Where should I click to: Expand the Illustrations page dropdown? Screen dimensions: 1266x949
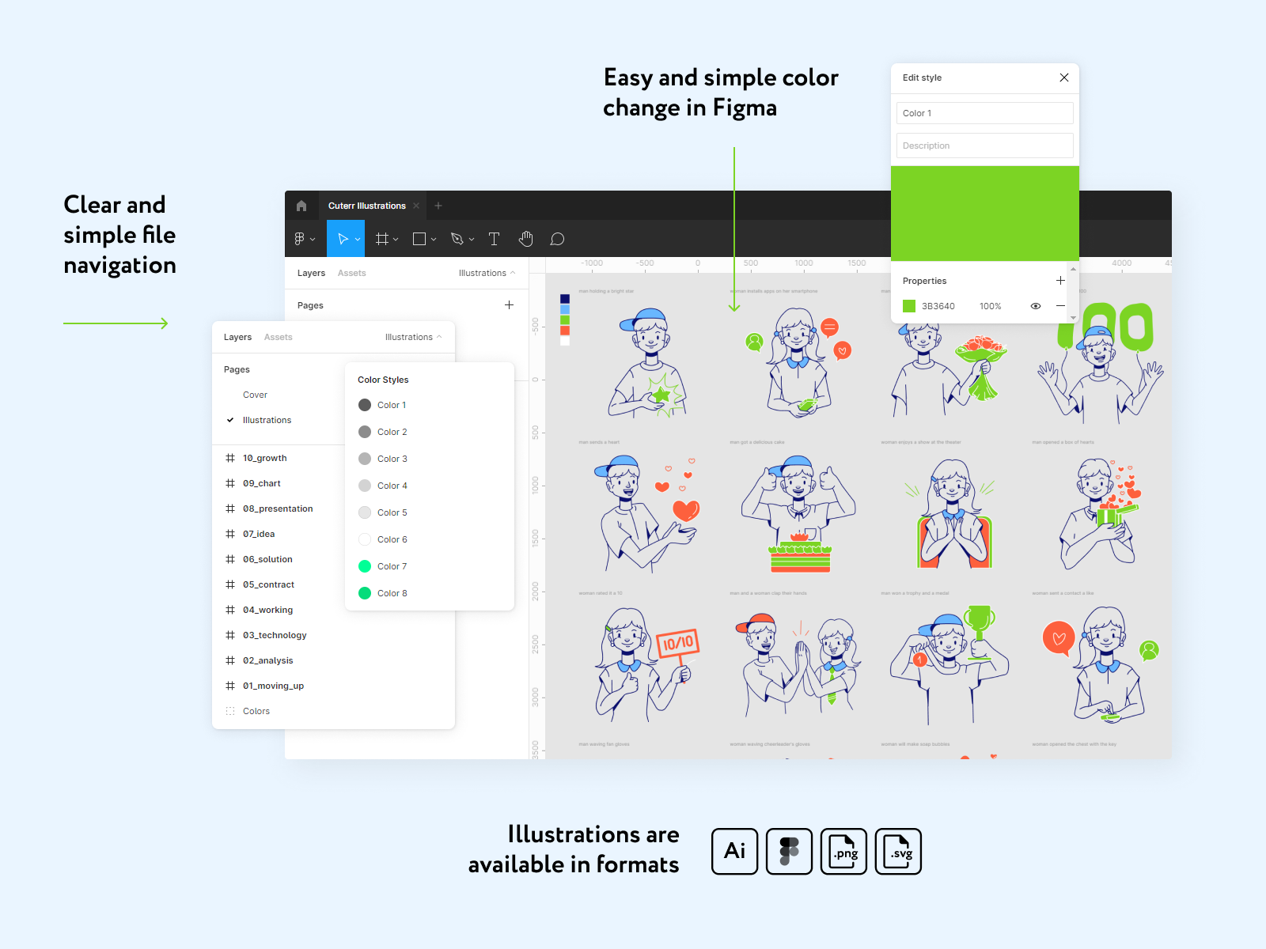point(412,337)
